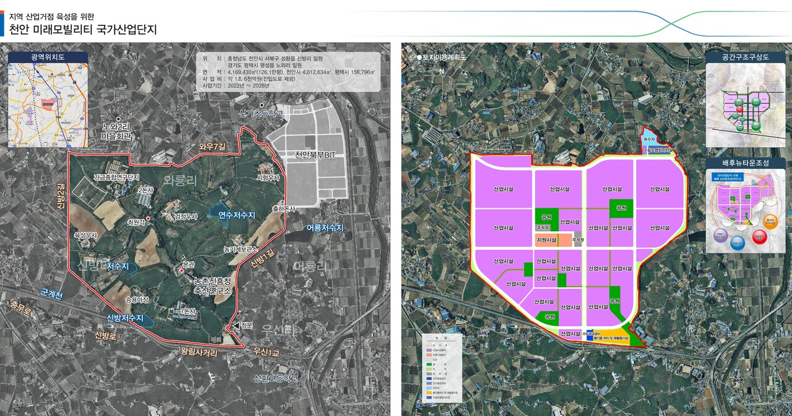
Task: Select the yellow 폐기물처리 swatch in the legend
Action: click(x=429, y=393)
